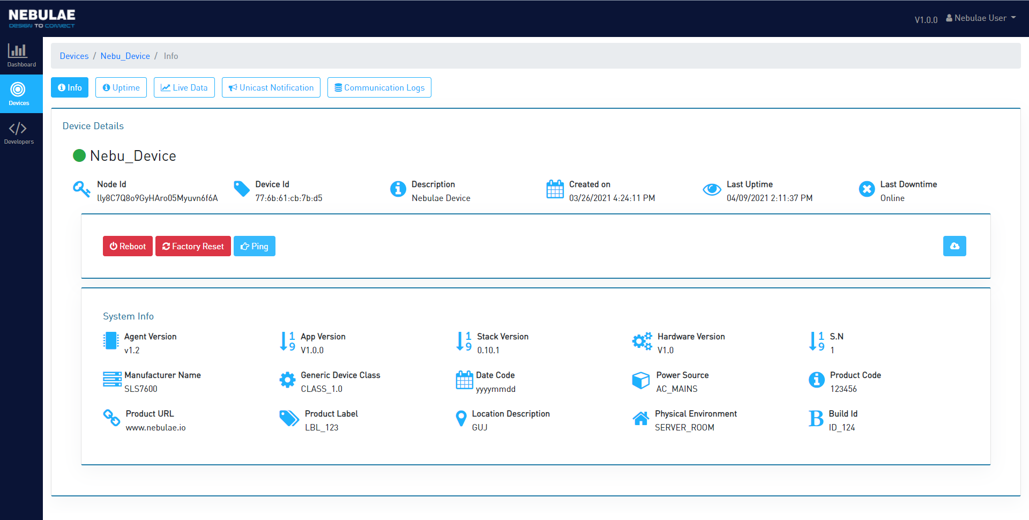
Task: Open Nebu_Device breadcrumb link
Action: tap(125, 56)
